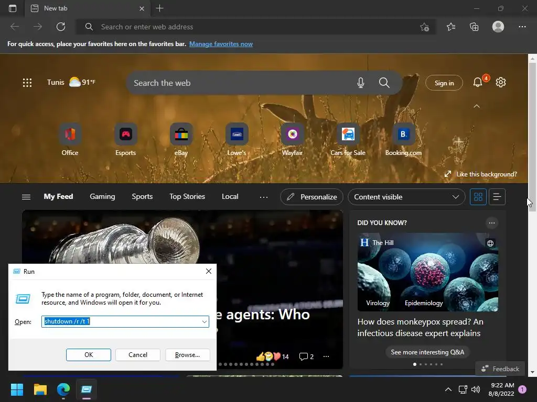Add this page to favorites star icon
This screenshot has width=537, height=402.
(424, 27)
